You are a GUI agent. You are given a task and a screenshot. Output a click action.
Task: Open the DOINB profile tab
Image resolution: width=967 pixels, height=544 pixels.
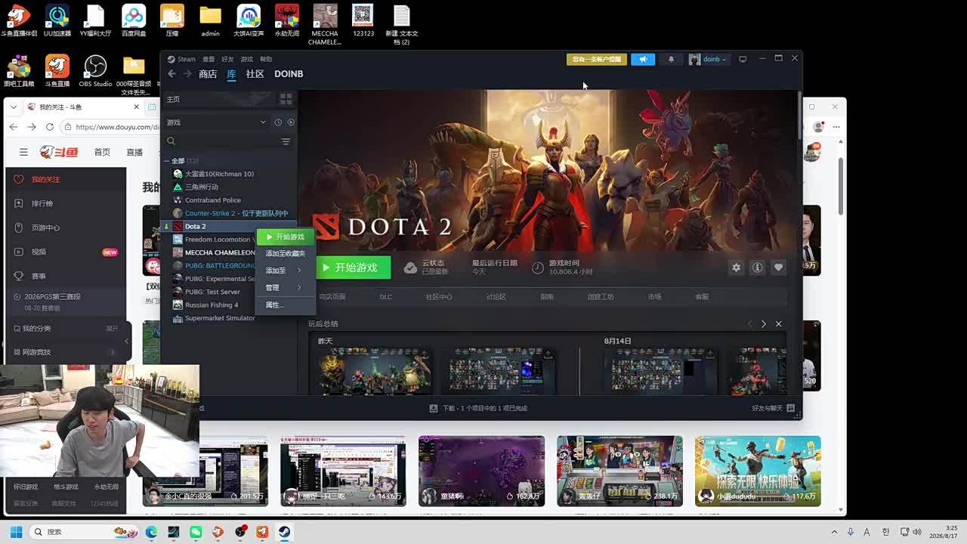289,74
